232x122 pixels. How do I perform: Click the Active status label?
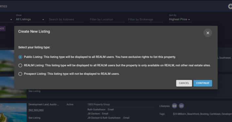coord(70,104)
